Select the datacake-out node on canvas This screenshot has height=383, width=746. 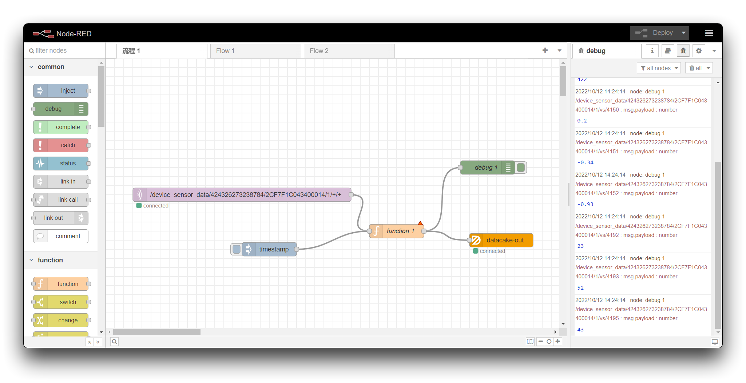point(501,240)
